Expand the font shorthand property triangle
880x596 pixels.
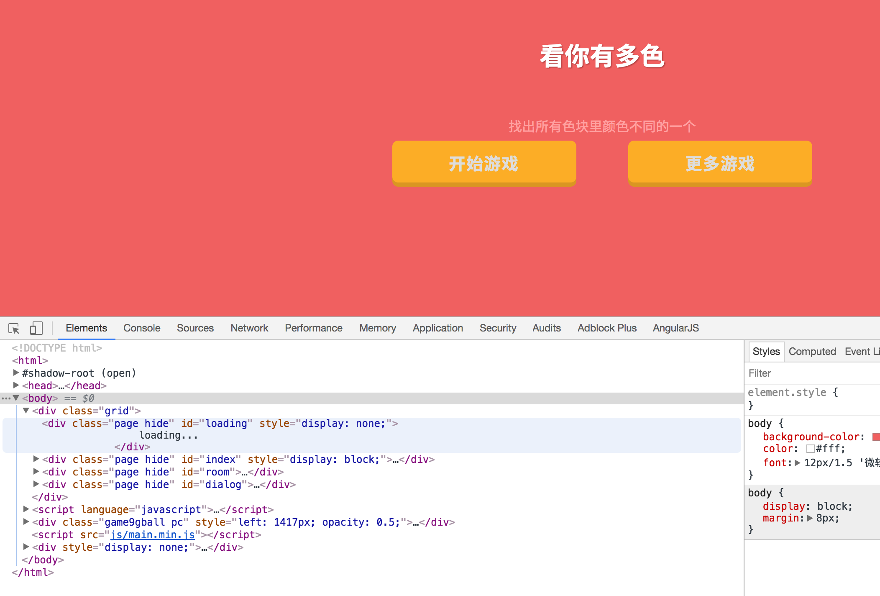pos(797,463)
